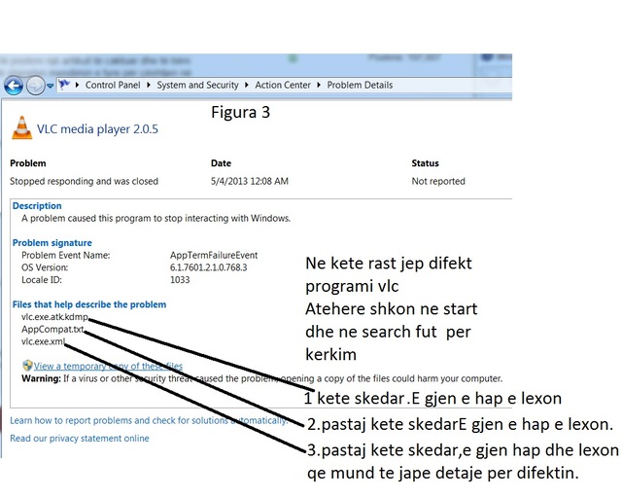Click the VLC cone icon
The width and height of the screenshot is (622, 497).
(x=21, y=127)
